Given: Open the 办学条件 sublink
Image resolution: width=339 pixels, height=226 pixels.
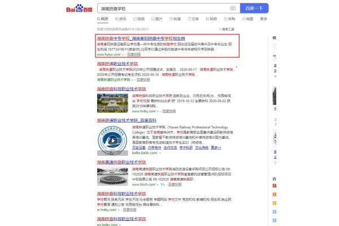Looking at the screenshot, I should click(155, 147).
